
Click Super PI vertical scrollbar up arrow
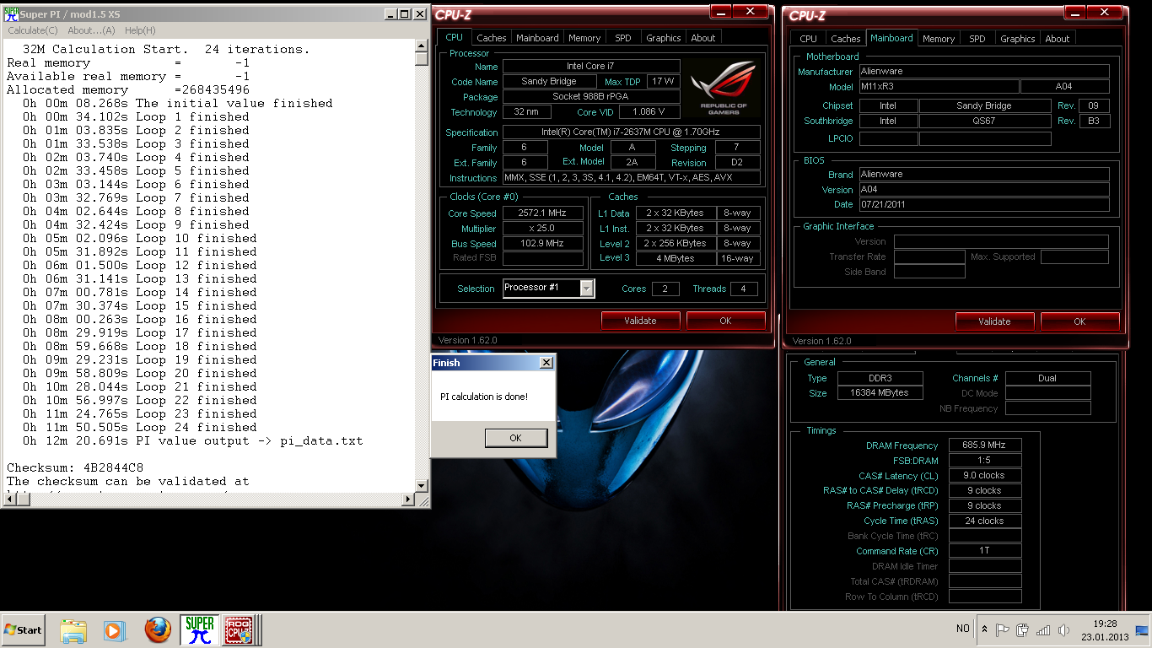423,45
